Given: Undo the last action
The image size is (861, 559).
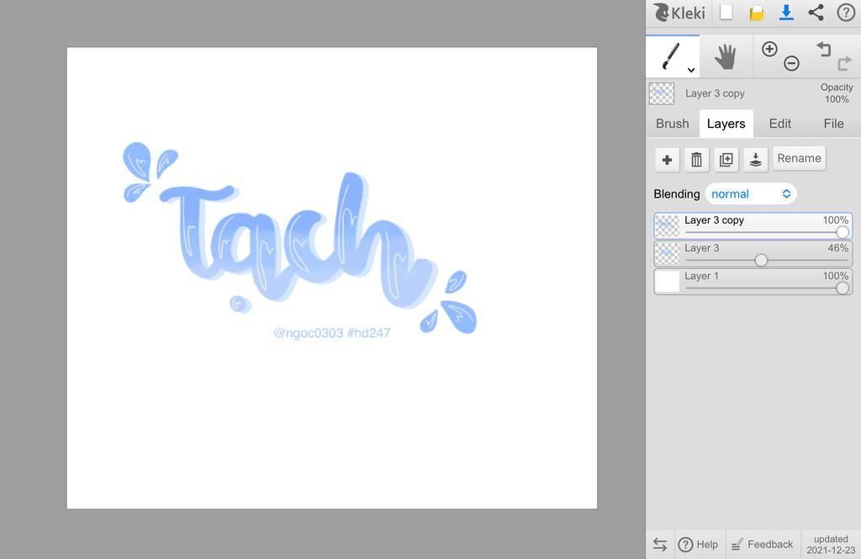Looking at the screenshot, I should [x=824, y=50].
